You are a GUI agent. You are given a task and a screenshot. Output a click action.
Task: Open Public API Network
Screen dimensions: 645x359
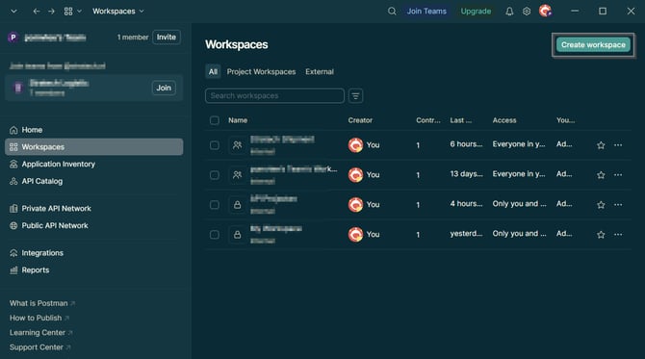[x=93, y=225]
